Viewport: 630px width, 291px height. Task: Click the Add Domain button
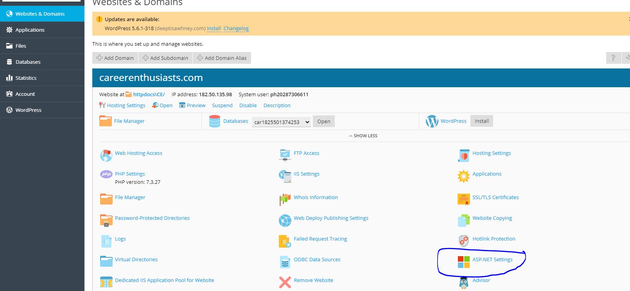[x=115, y=58]
